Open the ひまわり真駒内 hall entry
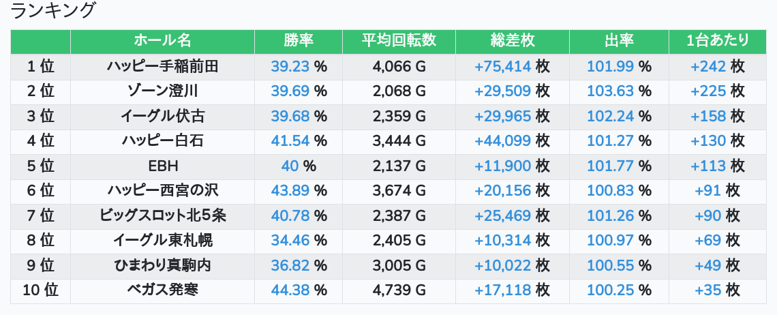The width and height of the screenshot is (777, 315). tap(162, 265)
